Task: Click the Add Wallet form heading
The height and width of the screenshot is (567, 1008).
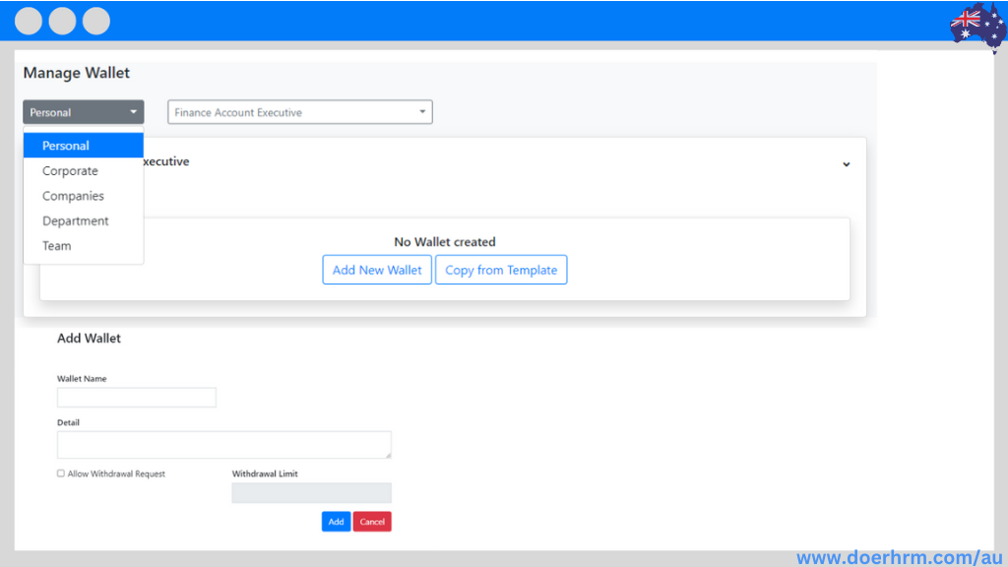Action: 89,339
